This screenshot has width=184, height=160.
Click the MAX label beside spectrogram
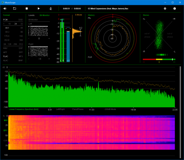click(6, 120)
